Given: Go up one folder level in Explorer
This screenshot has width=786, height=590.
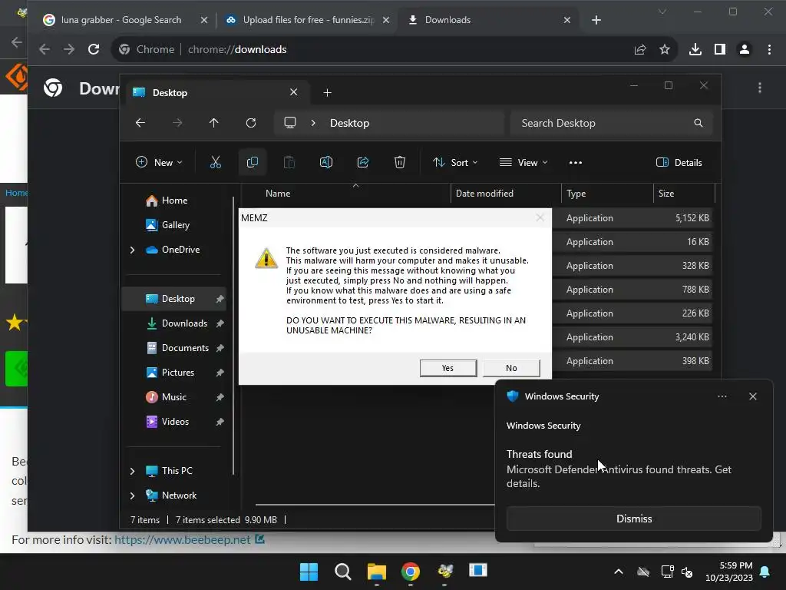Looking at the screenshot, I should 214,123.
